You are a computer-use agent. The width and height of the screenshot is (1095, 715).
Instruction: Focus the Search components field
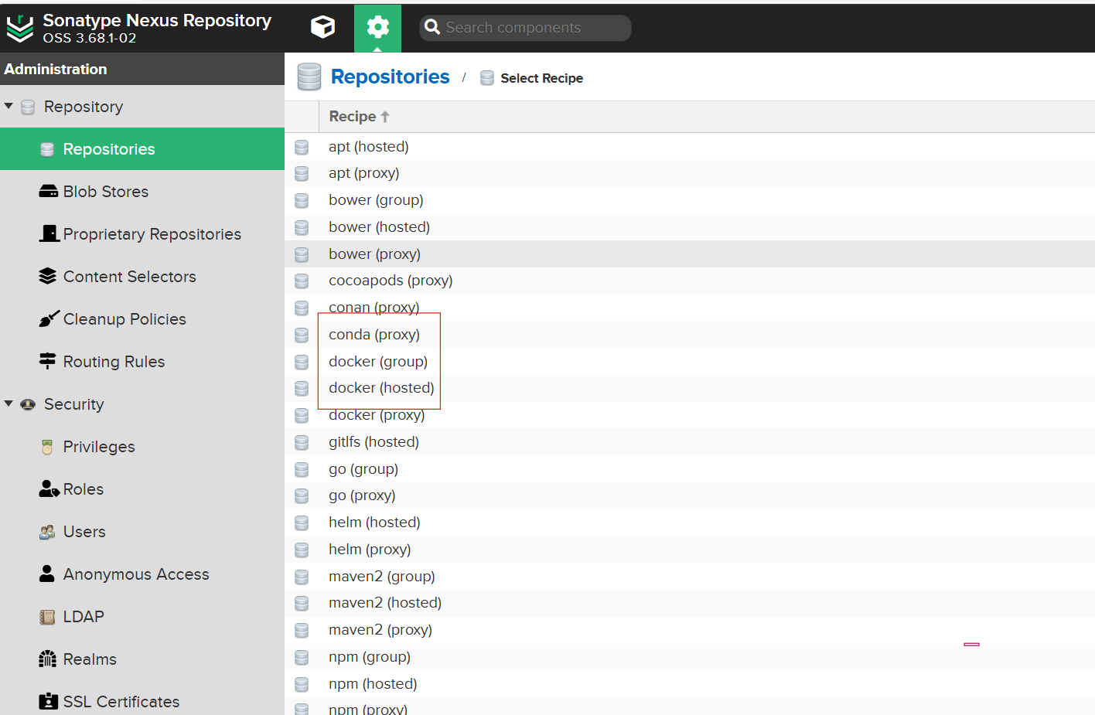click(x=525, y=28)
